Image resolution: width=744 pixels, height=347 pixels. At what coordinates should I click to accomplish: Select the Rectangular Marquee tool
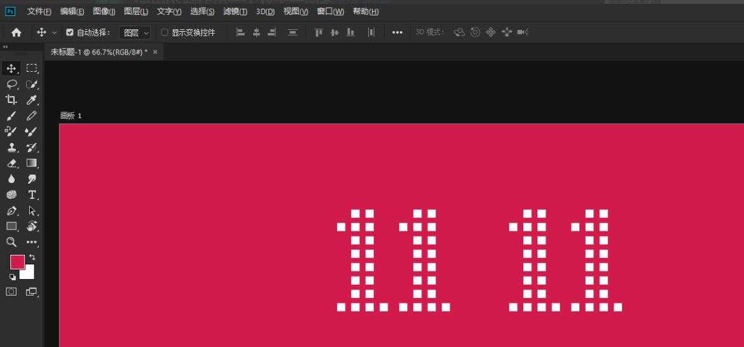tap(32, 68)
